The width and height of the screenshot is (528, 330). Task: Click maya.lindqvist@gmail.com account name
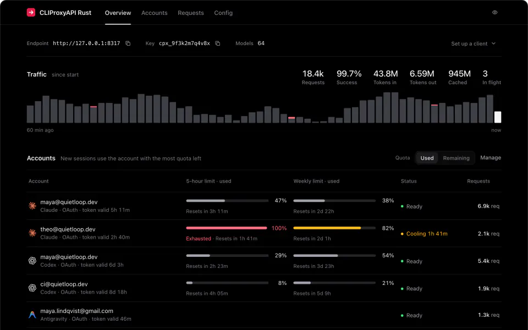77,311
